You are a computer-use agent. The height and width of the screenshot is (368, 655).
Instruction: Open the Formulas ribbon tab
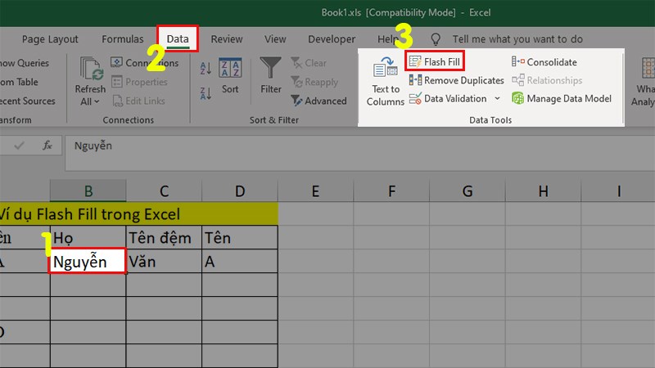click(x=122, y=39)
